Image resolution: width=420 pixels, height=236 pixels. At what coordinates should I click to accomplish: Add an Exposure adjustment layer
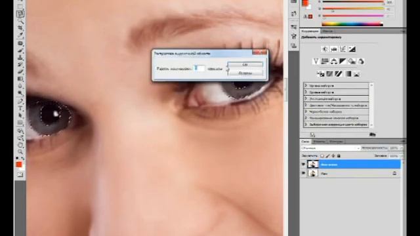352,49
